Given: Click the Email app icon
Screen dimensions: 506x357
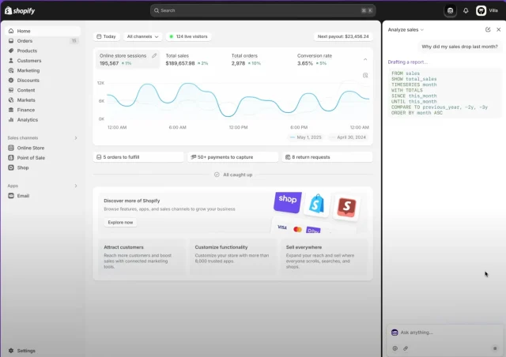Looking at the screenshot, I should tap(11, 196).
